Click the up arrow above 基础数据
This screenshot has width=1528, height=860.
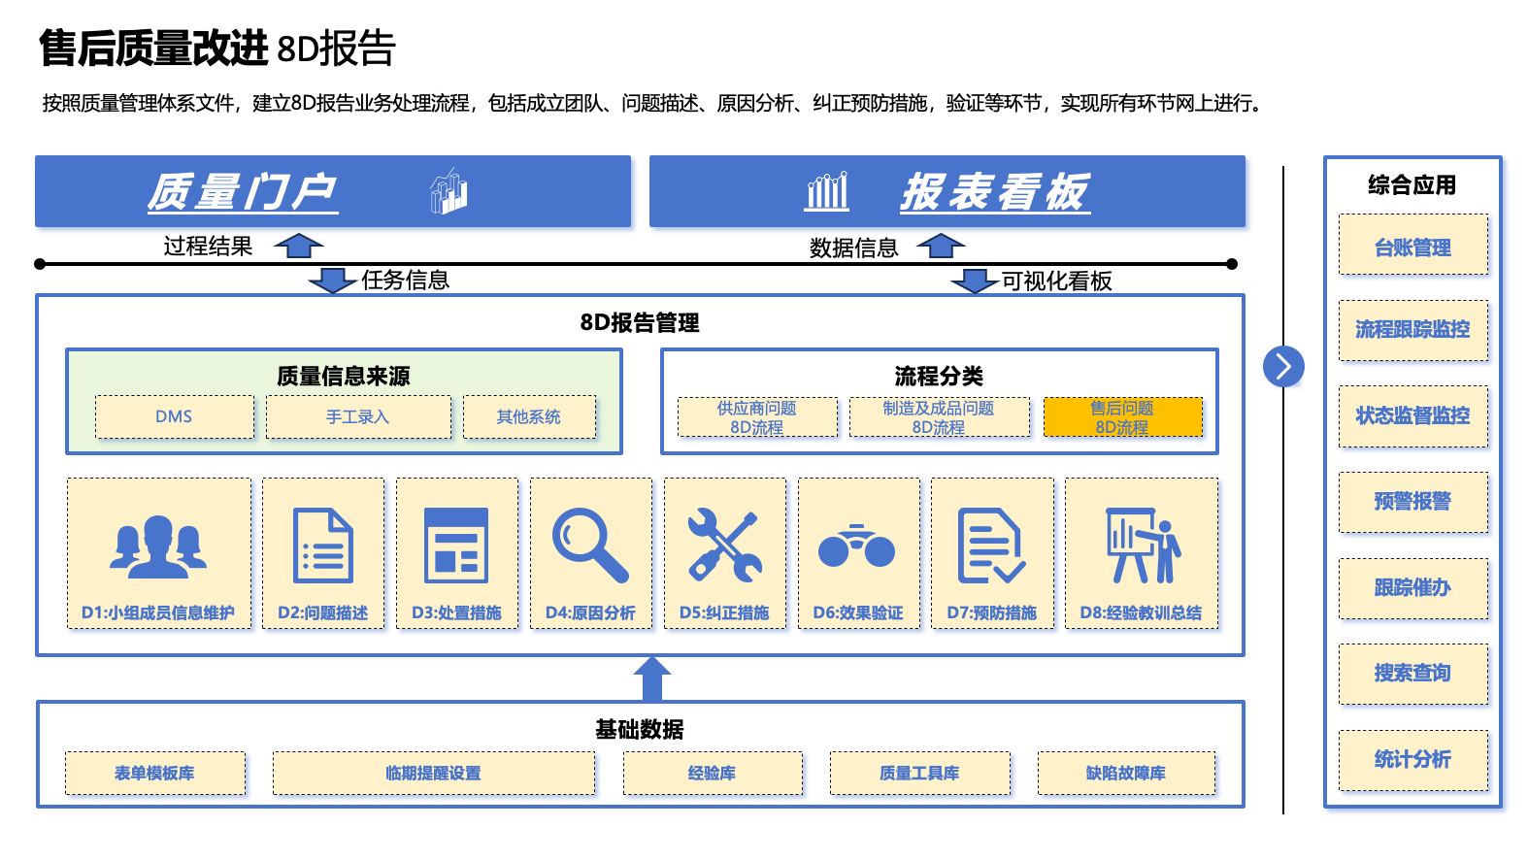pos(652,678)
